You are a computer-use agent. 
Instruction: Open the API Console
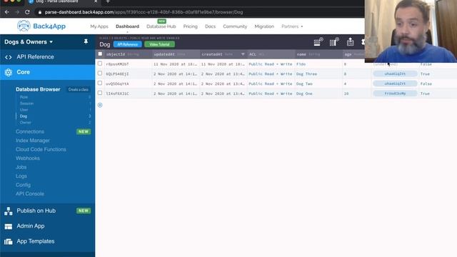(30, 193)
